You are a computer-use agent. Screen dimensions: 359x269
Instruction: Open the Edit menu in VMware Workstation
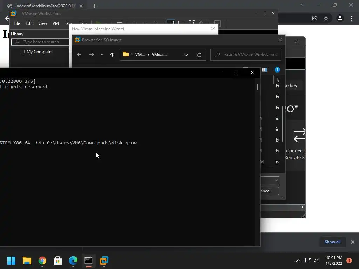click(x=29, y=23)
